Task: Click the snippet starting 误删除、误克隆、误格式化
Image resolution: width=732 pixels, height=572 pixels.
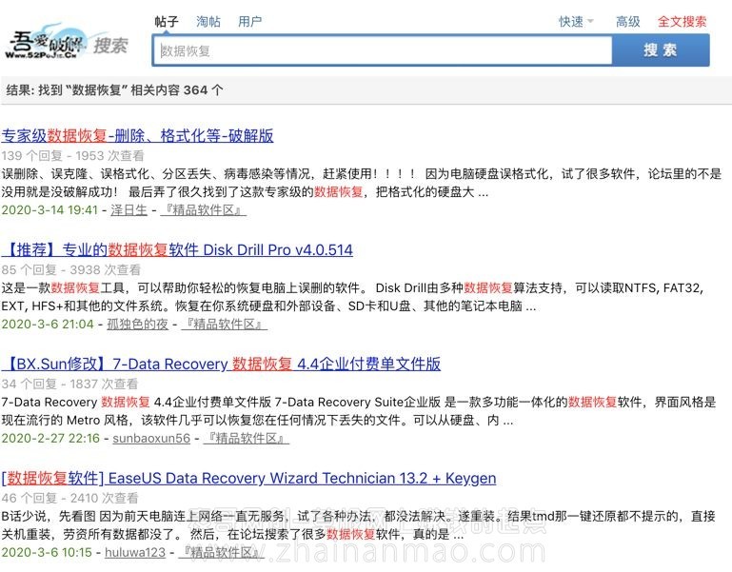Action: tap(362, 183)
